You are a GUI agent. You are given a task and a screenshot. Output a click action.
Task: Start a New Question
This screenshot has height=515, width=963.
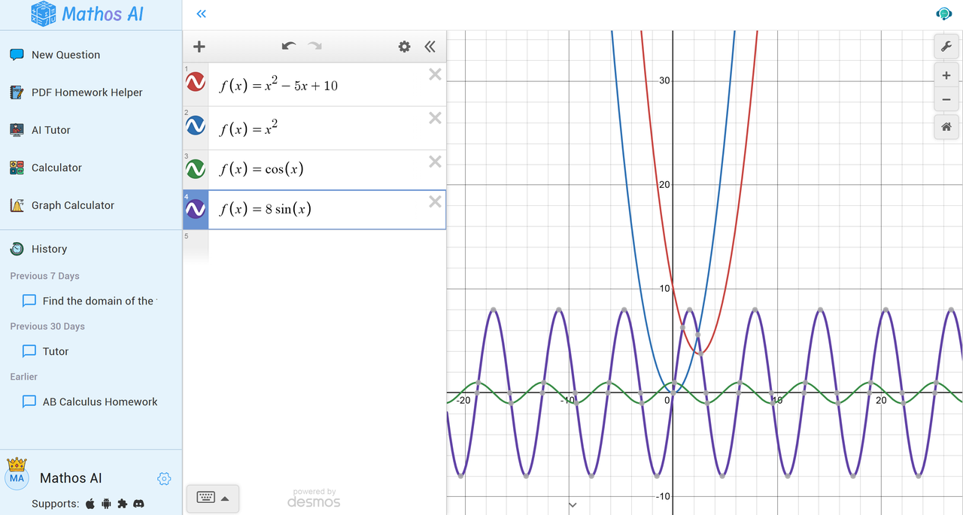[x=65, y=55]
